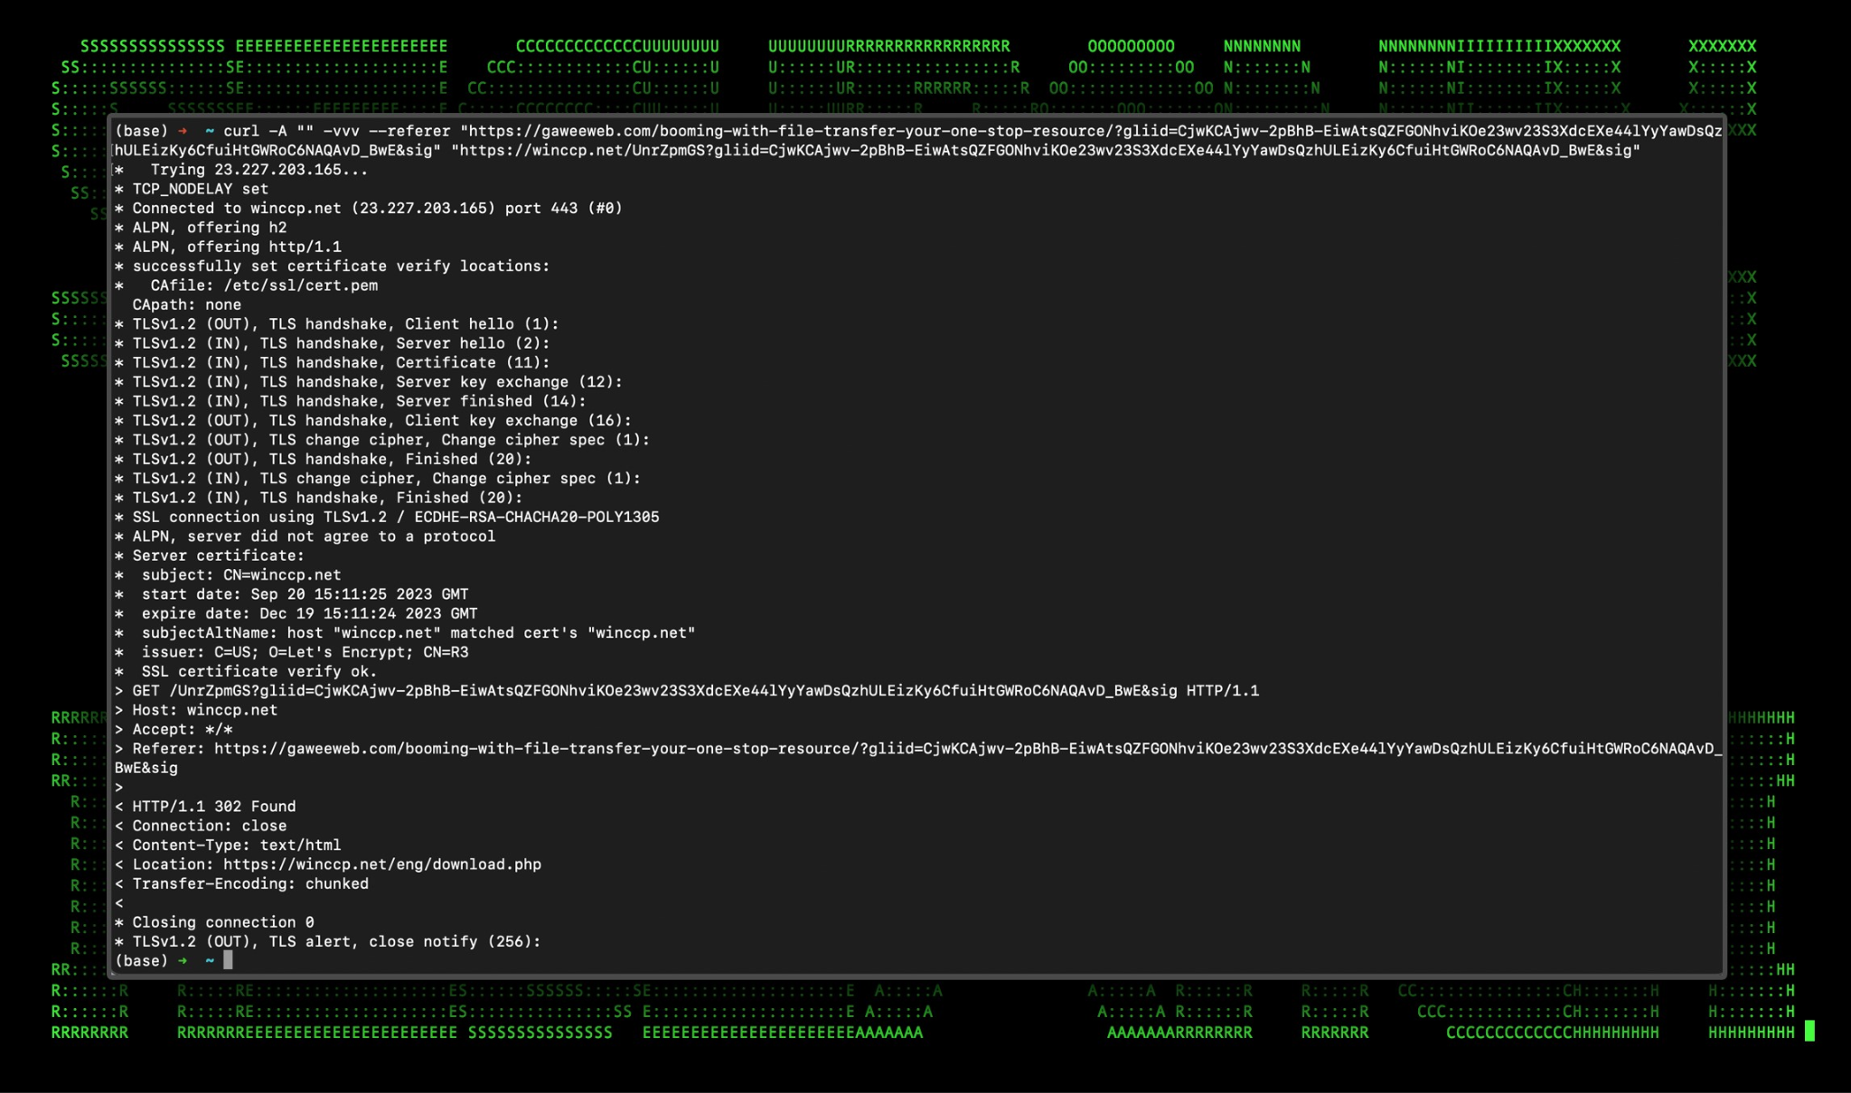Click 'Transfer-Encoding: chunked' header
1851x1093 pixels.
(249, 883)
